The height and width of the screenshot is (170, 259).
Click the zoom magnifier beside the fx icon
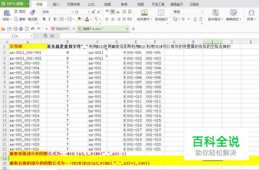click(x=45, y=36)
